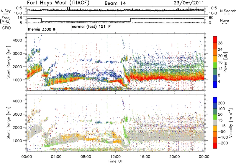Click the '-50' velocity colorbar value
This screenshot has height=163, width=236.
tap(222, 132)
